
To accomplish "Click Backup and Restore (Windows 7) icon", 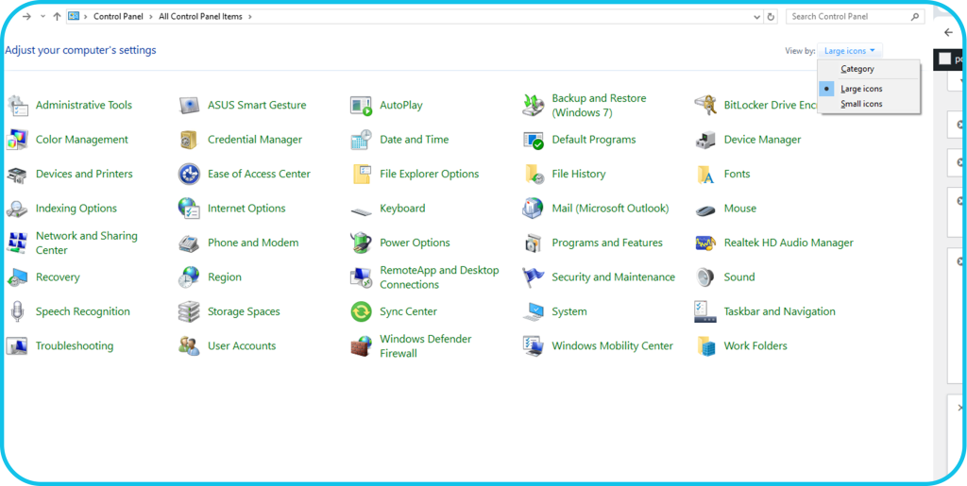I will pos(533,106).
